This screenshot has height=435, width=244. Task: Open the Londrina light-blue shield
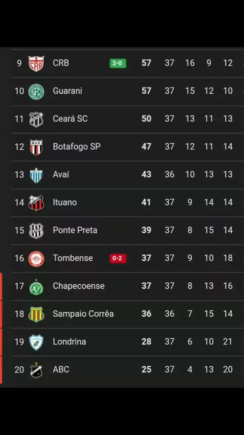click(36, 342)
